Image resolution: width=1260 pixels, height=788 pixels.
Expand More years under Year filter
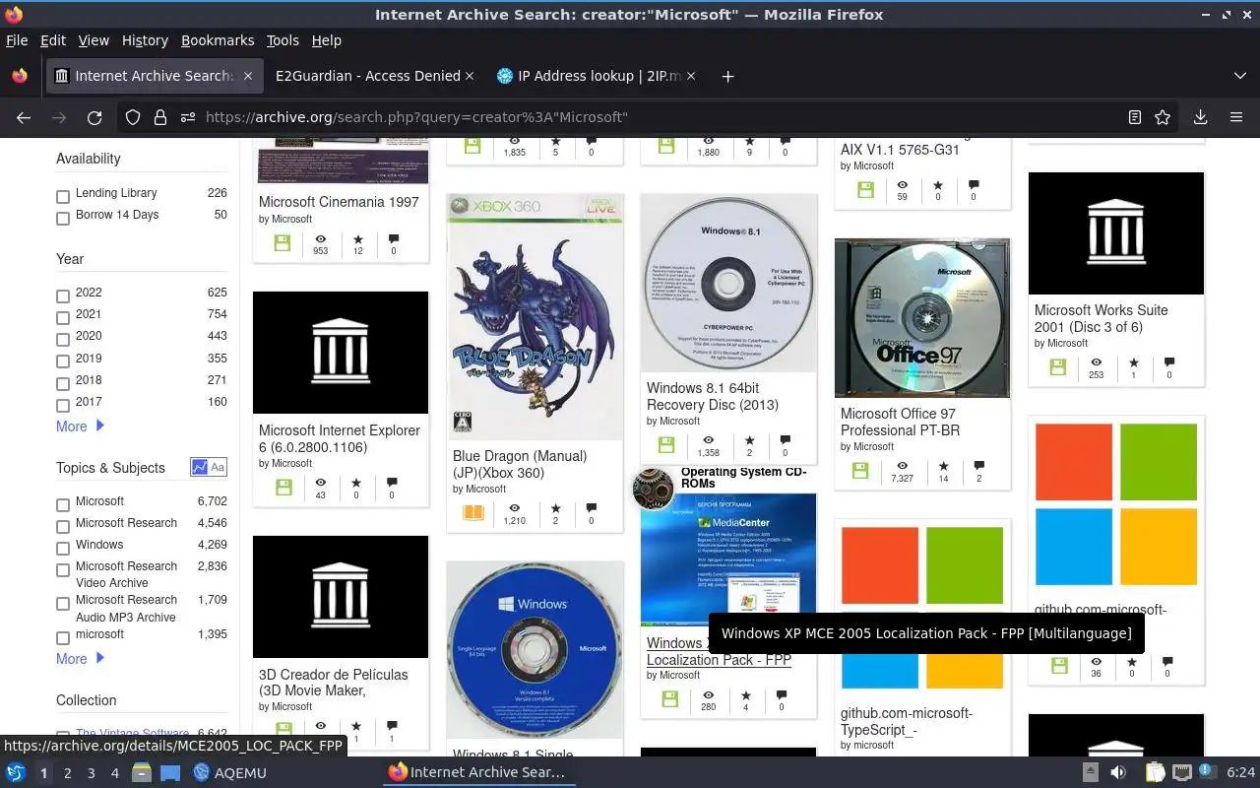(x=80, y=427)
